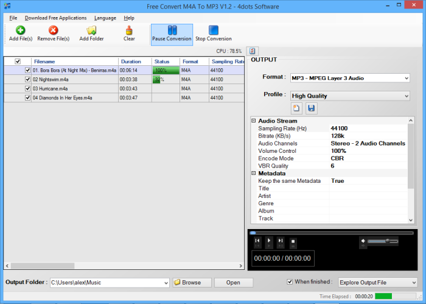Click the application icon in title bar
Viewport: 426px width, 304px height.
7,5
